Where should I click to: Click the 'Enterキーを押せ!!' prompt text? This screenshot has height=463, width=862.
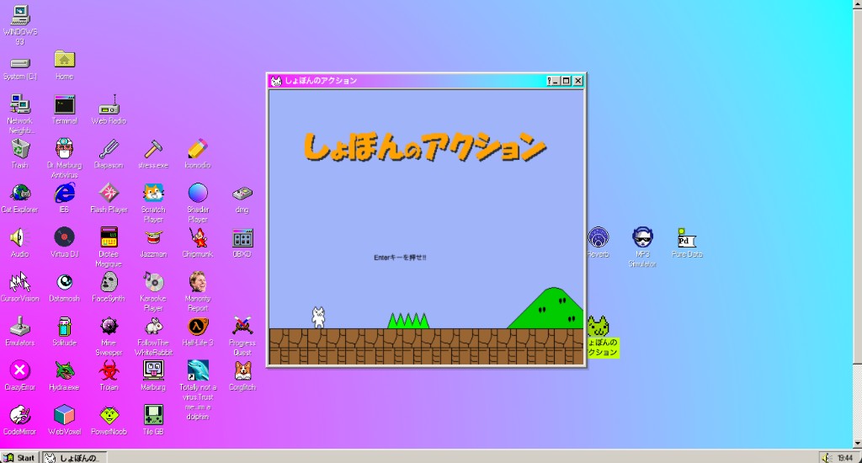400,258
